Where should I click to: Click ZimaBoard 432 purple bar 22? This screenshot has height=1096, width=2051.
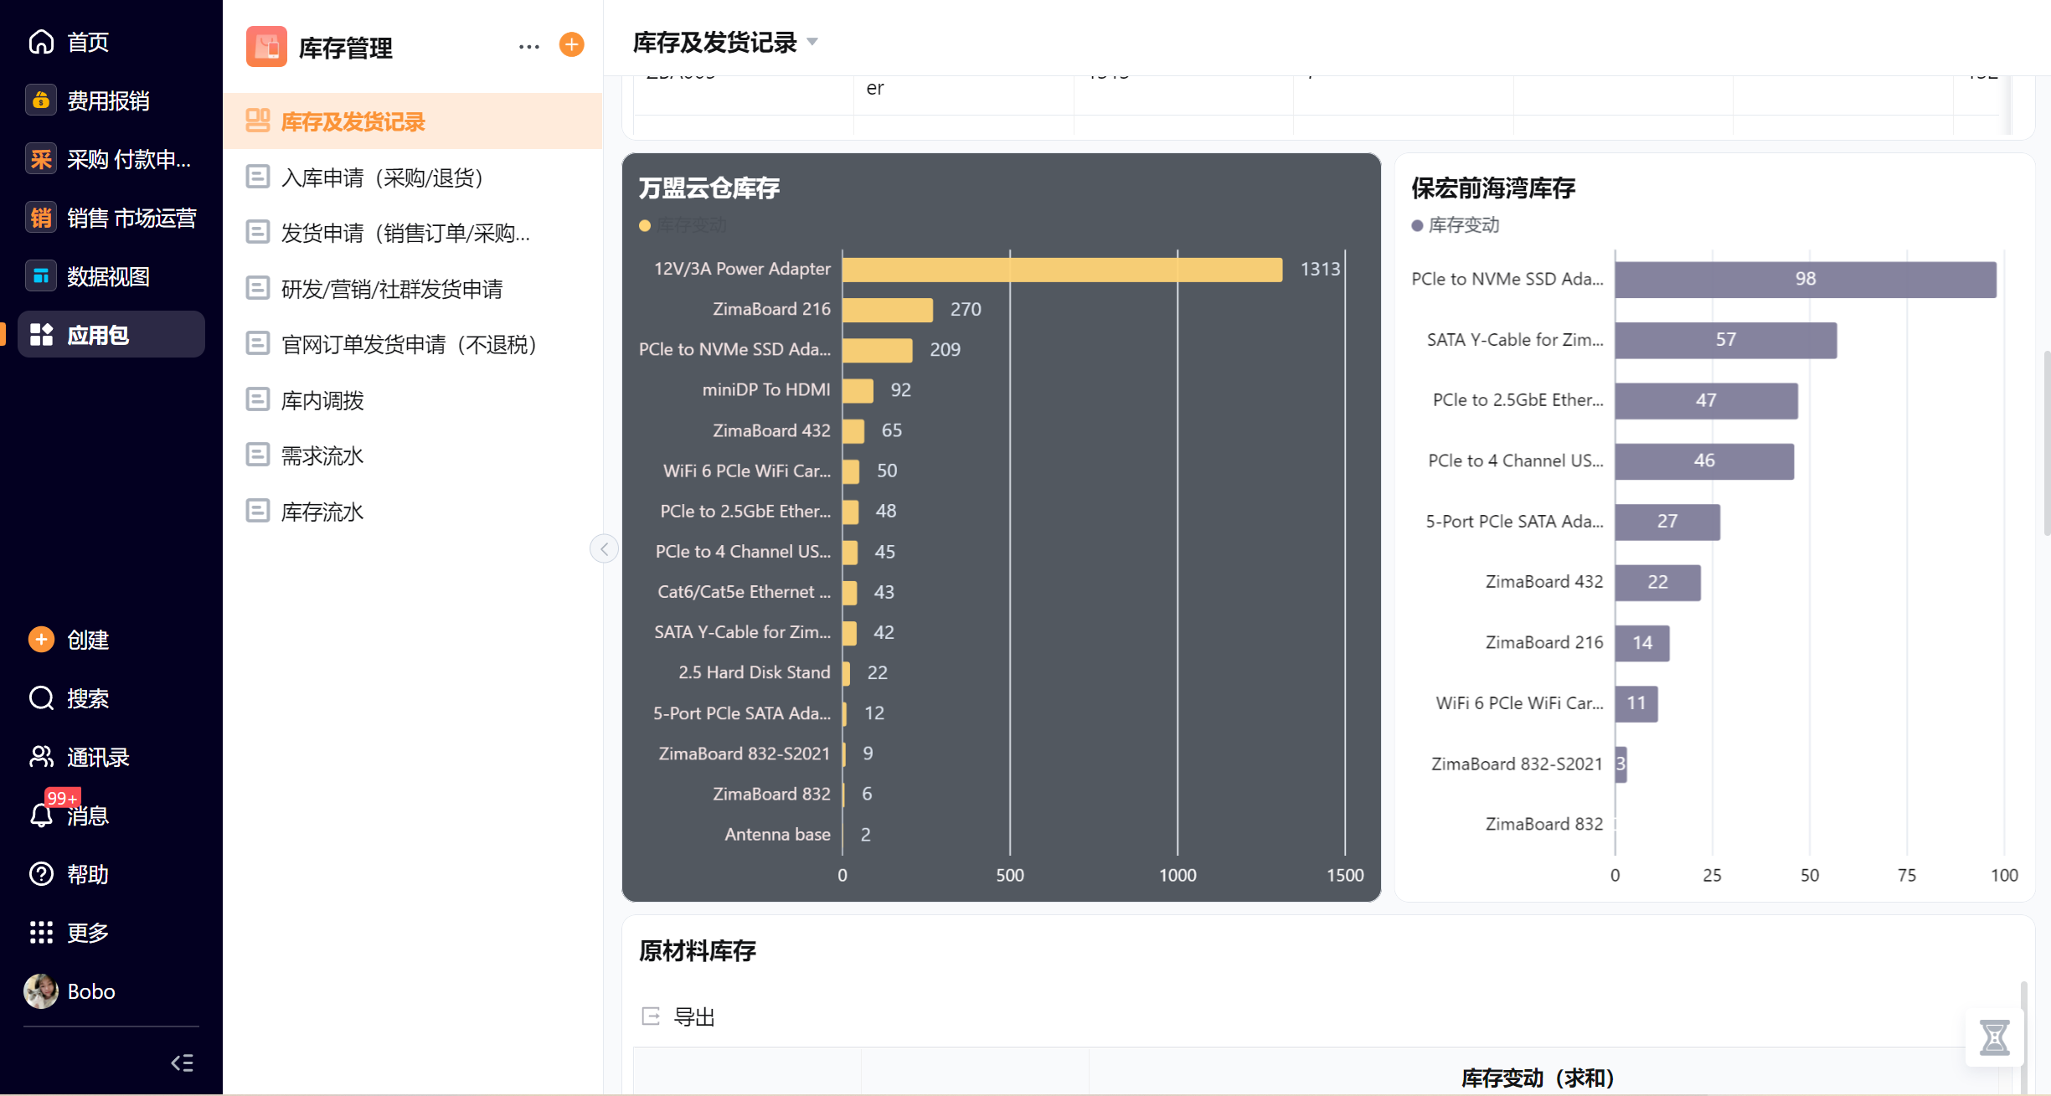pos(1658,582)
